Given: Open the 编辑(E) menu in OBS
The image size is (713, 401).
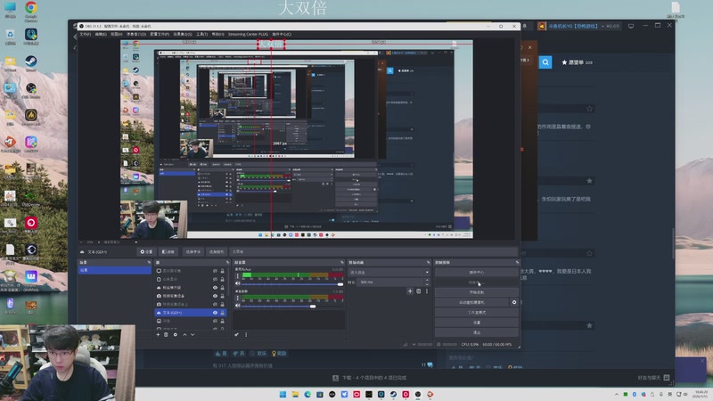Looking at the screenshot, I should tap(101, 34).
